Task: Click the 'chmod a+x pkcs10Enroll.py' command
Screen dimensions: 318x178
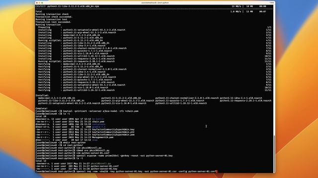Action: [x=73, y=150]
